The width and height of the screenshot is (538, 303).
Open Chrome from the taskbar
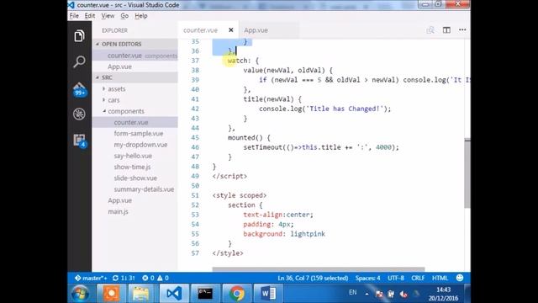pyautogui.click(x=237, y=294)
